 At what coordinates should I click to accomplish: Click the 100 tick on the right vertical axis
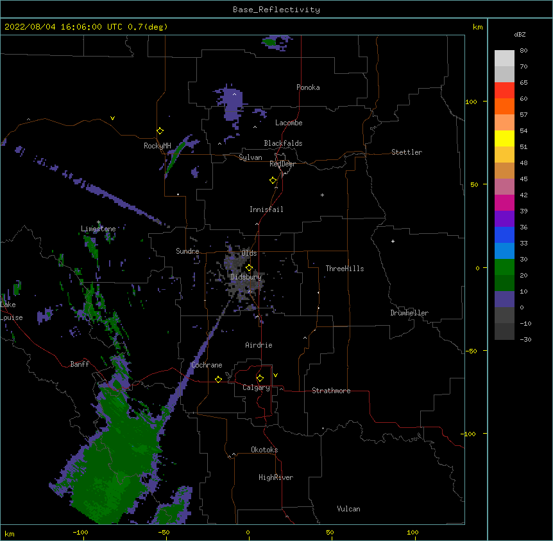(471, 102)
